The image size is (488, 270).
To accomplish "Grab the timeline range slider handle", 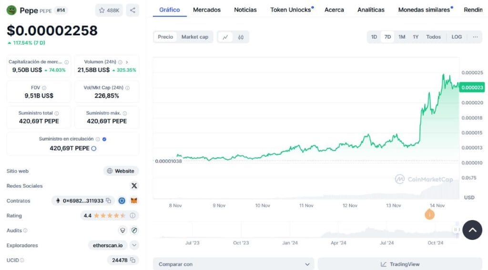I will pos(456,230).
